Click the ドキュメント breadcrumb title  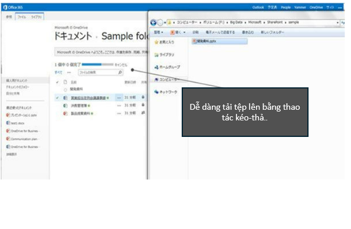[x=73, y=36]
